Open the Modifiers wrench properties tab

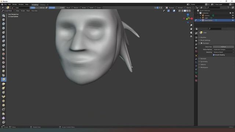point(196,59)
